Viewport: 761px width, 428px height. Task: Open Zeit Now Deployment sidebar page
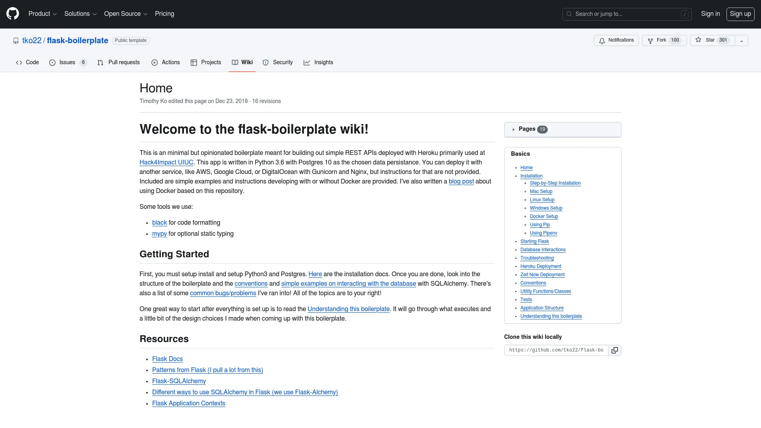tap(542, 275)
